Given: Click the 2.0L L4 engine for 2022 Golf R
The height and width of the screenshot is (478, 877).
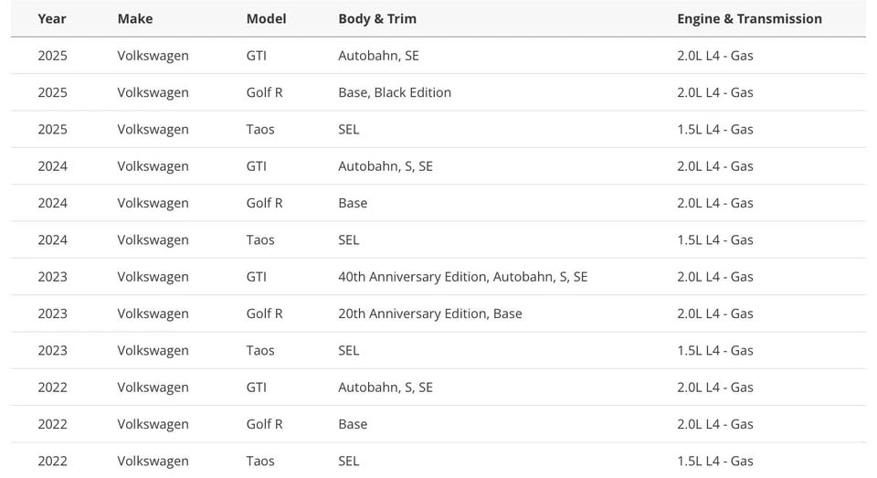Looking at the screenshot, I should point(715,424).
